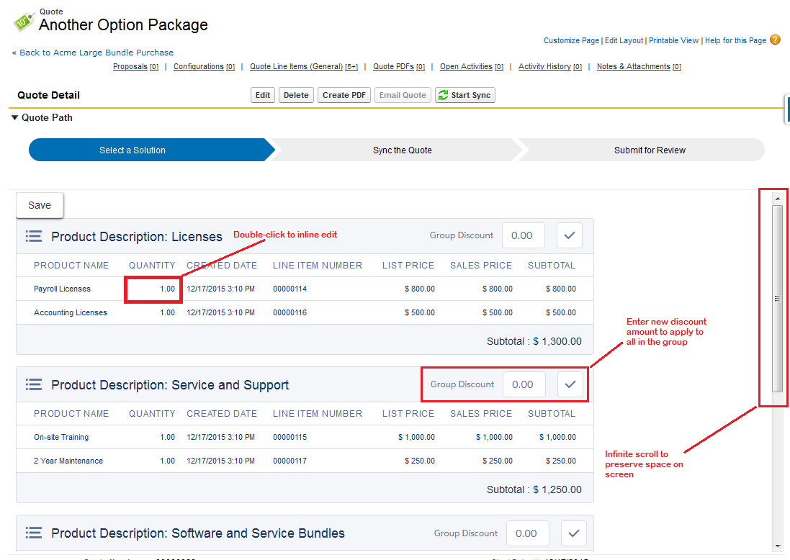Image resolution: width=790 pixels, height=560 pixels.
Task: Click the Service and Support list icon
Action: click(33, 384)
